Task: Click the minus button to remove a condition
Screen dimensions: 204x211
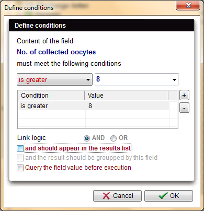Action: coord(184,108)
